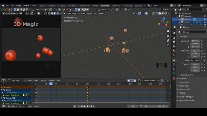Viewport: 207px width, 116px height.
Task: Click the current frame number field
Action: [133, 106]
